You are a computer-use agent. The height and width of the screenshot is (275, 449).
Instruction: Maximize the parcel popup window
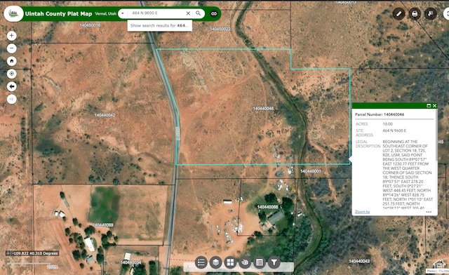429,106
